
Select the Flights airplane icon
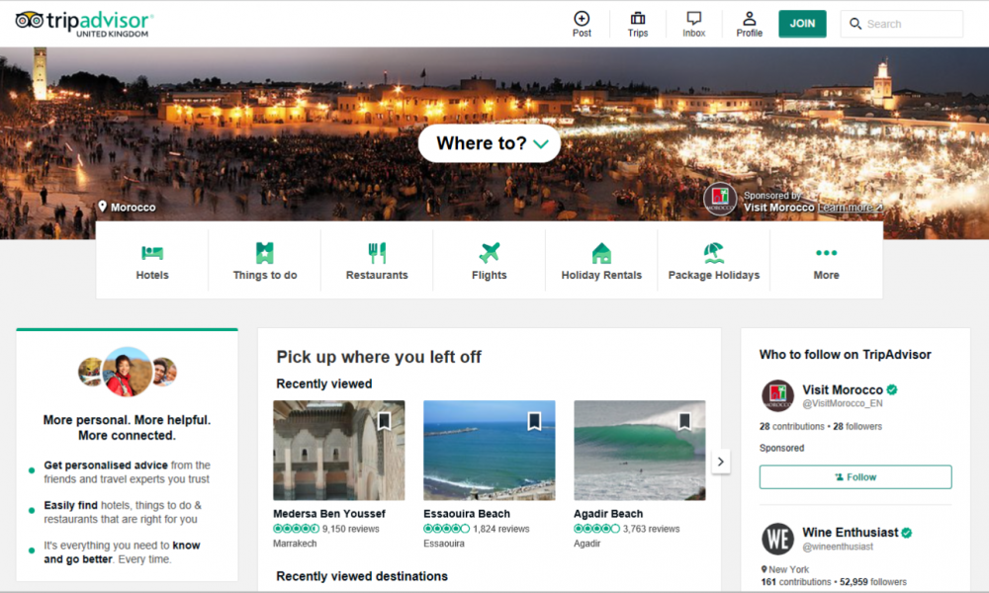click(x=490, y=253)
